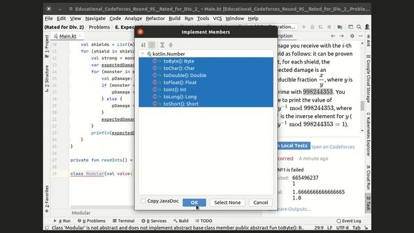Open the Structure tool window tab
Screen dimensions: 414x233
coord(47,78)
